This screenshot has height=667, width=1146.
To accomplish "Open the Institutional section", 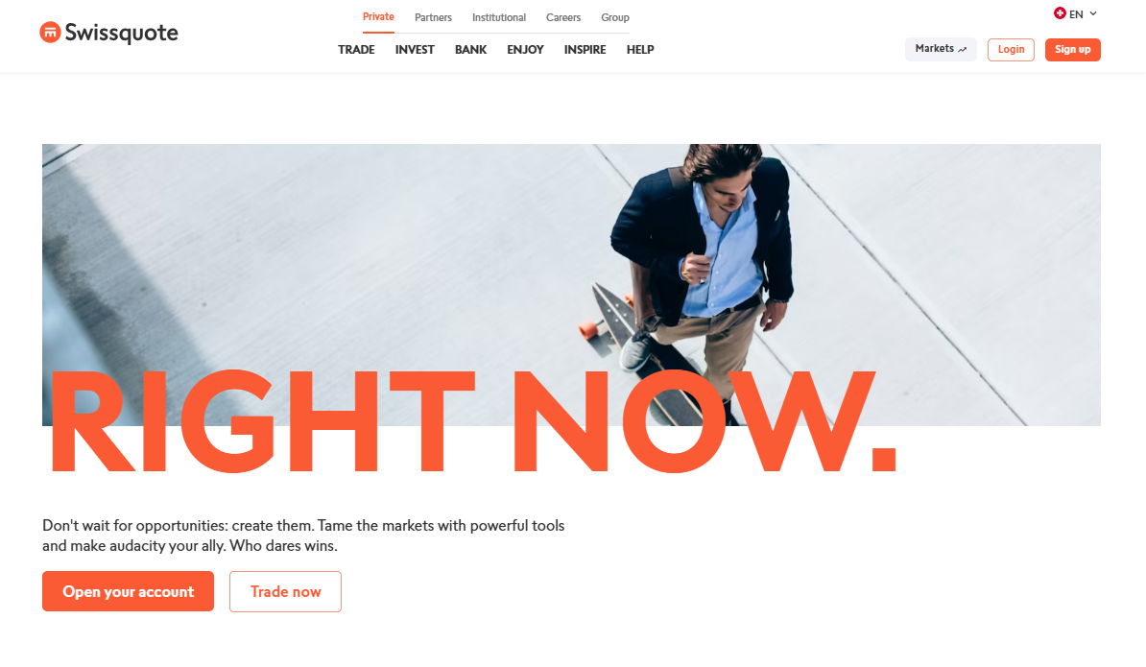I will tap(498, 17).
